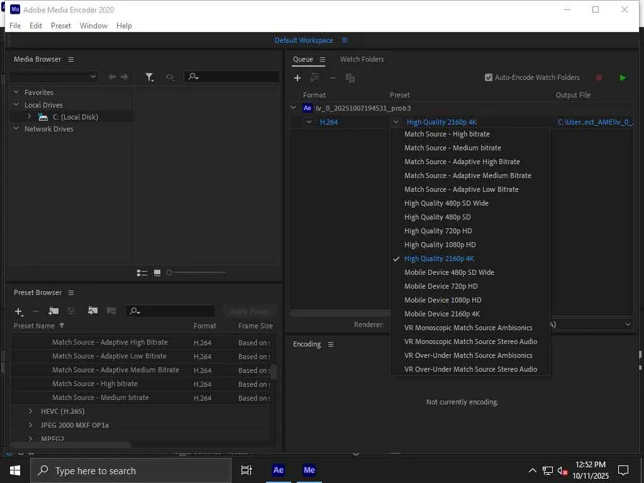Open preset settings icon in Preset Browser
644x483 pixels.
[x=71, y=311]
